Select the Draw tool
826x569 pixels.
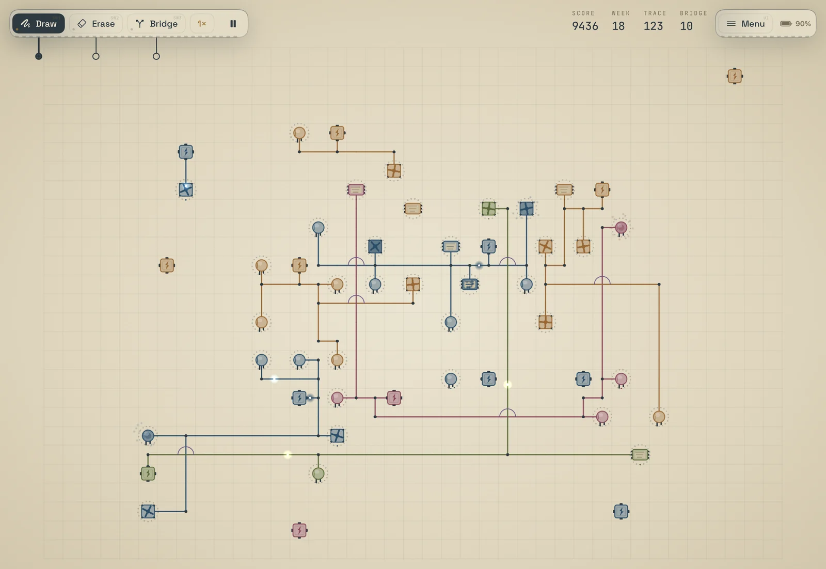click(x=39, y=24)
